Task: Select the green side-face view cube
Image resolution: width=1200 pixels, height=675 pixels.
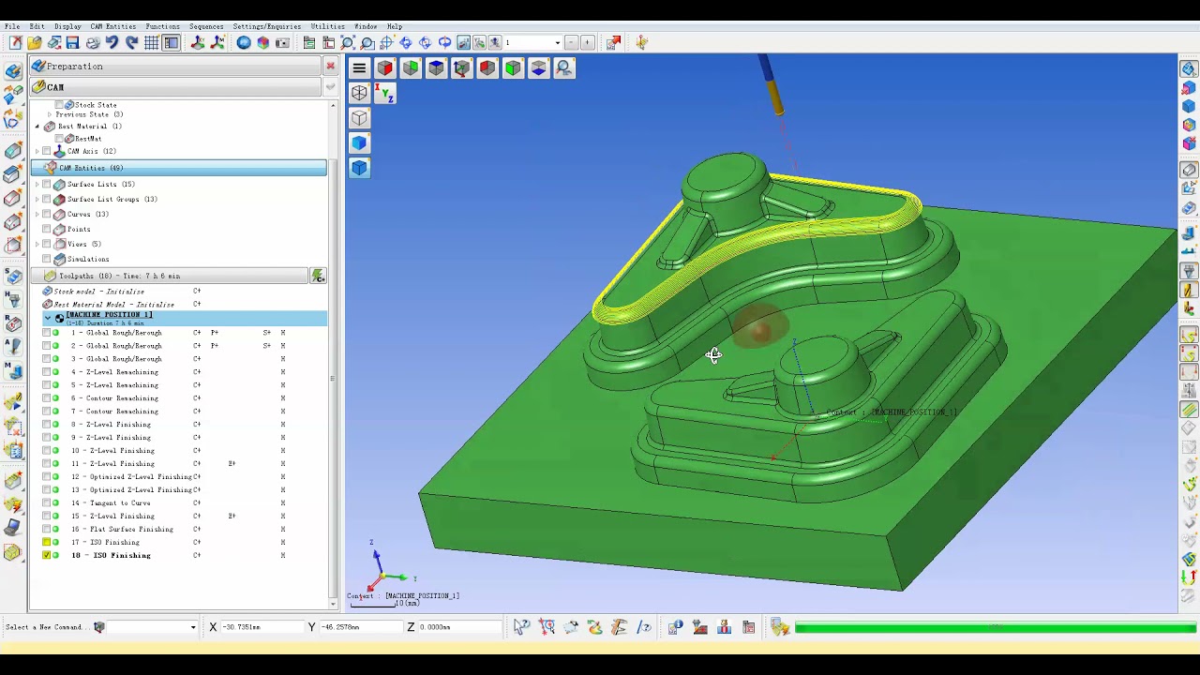Action: (411, 67)
